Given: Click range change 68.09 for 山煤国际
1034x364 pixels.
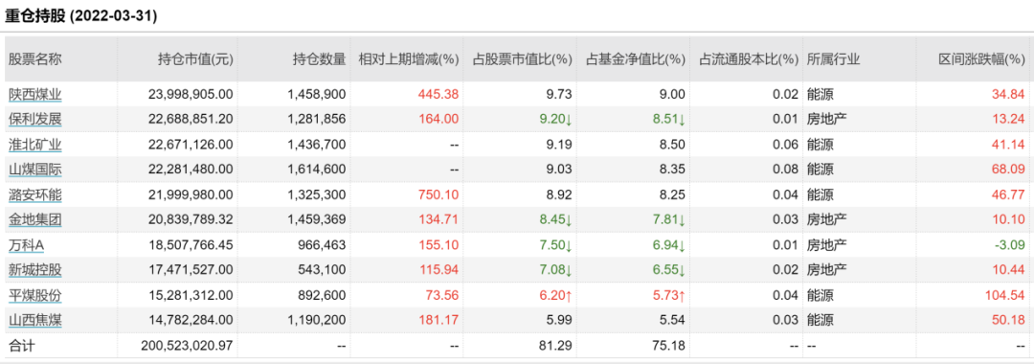Looking at the screenshot, I should (1008, 170).
